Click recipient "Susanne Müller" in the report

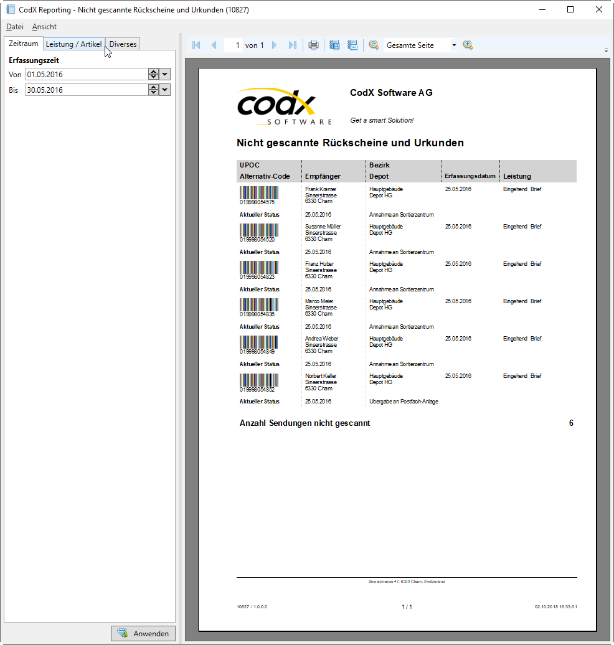point(323,227)
